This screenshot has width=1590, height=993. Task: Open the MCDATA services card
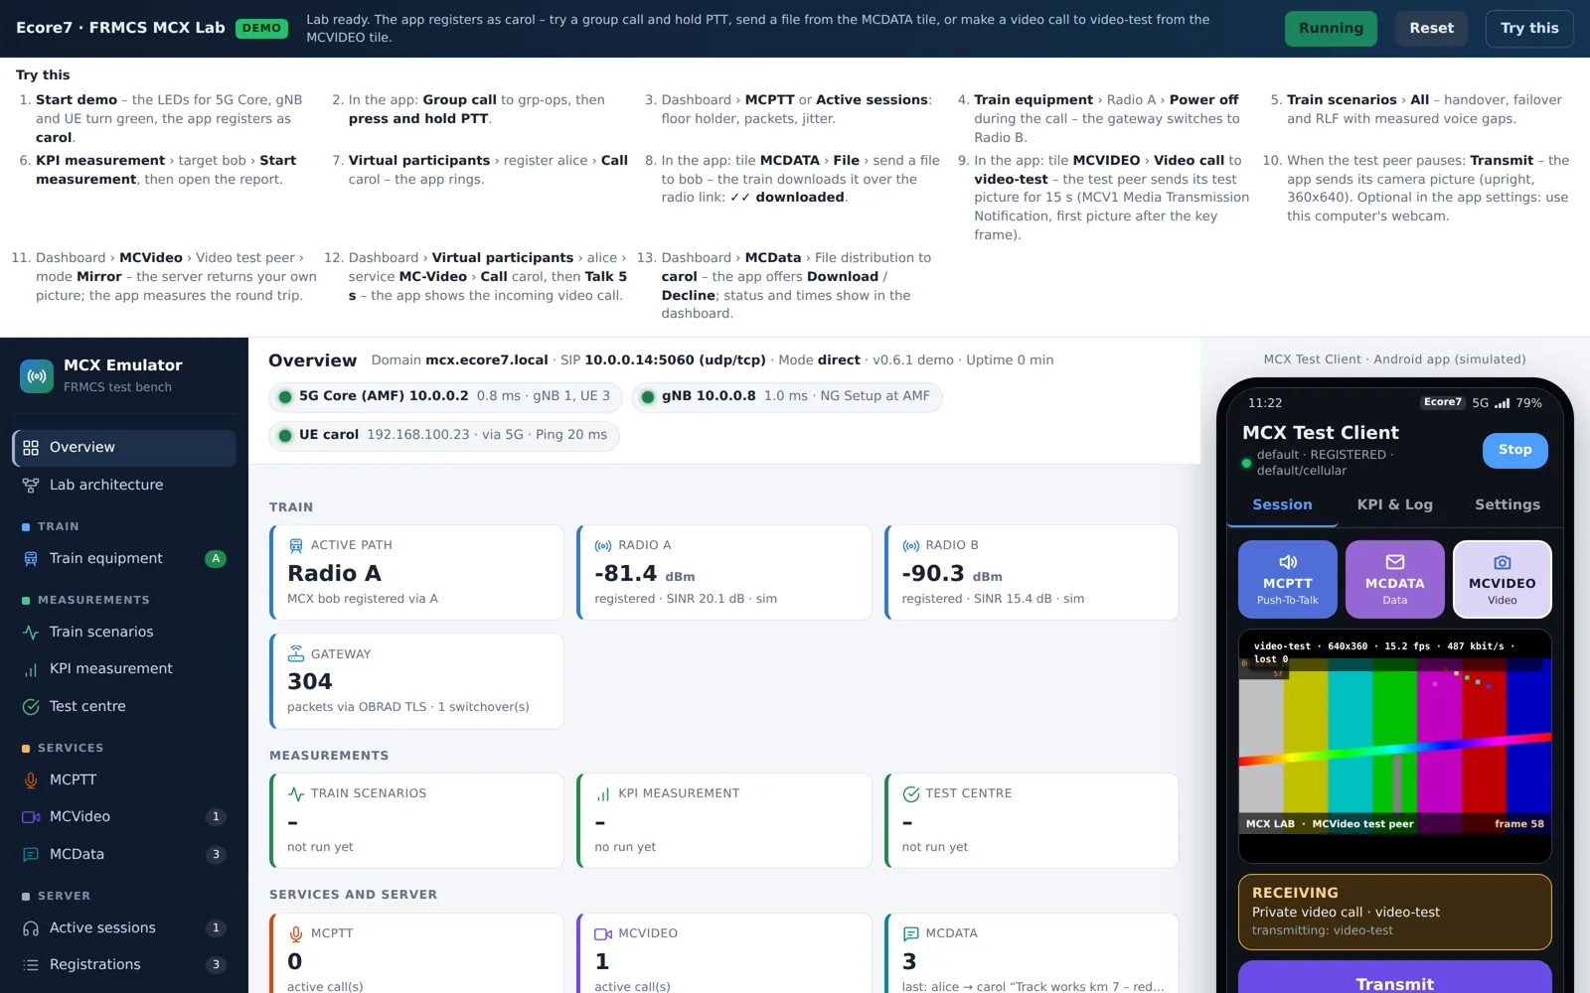coord(1032,953)
